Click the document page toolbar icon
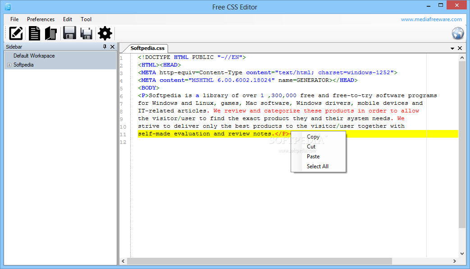 click(34, 33)
